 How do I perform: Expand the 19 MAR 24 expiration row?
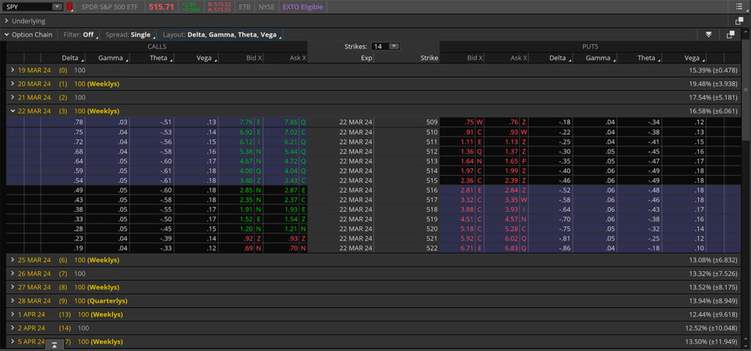pyautogui.click(x=12, y=70)
